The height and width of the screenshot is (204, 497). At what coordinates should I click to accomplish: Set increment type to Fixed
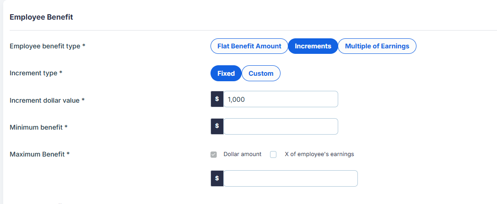point(226,73)
